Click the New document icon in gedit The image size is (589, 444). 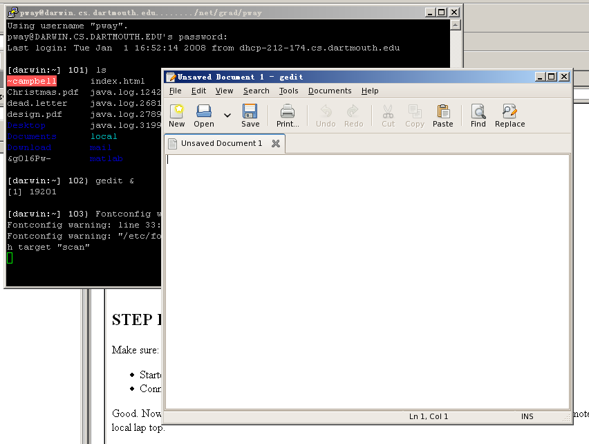pyautogui.click(x=177, y=115)
